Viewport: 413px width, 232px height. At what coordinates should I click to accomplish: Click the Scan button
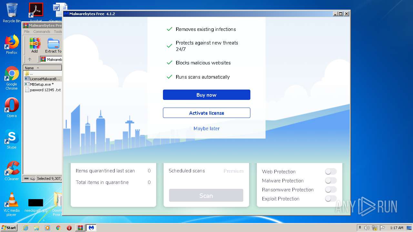pos(206,195)
